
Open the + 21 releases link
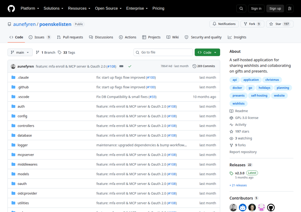coord(238,185)
